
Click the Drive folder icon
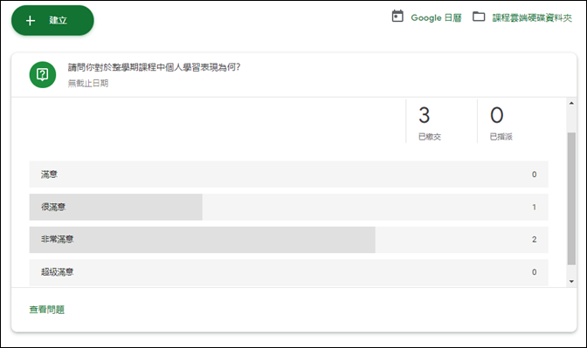[479, 17]
